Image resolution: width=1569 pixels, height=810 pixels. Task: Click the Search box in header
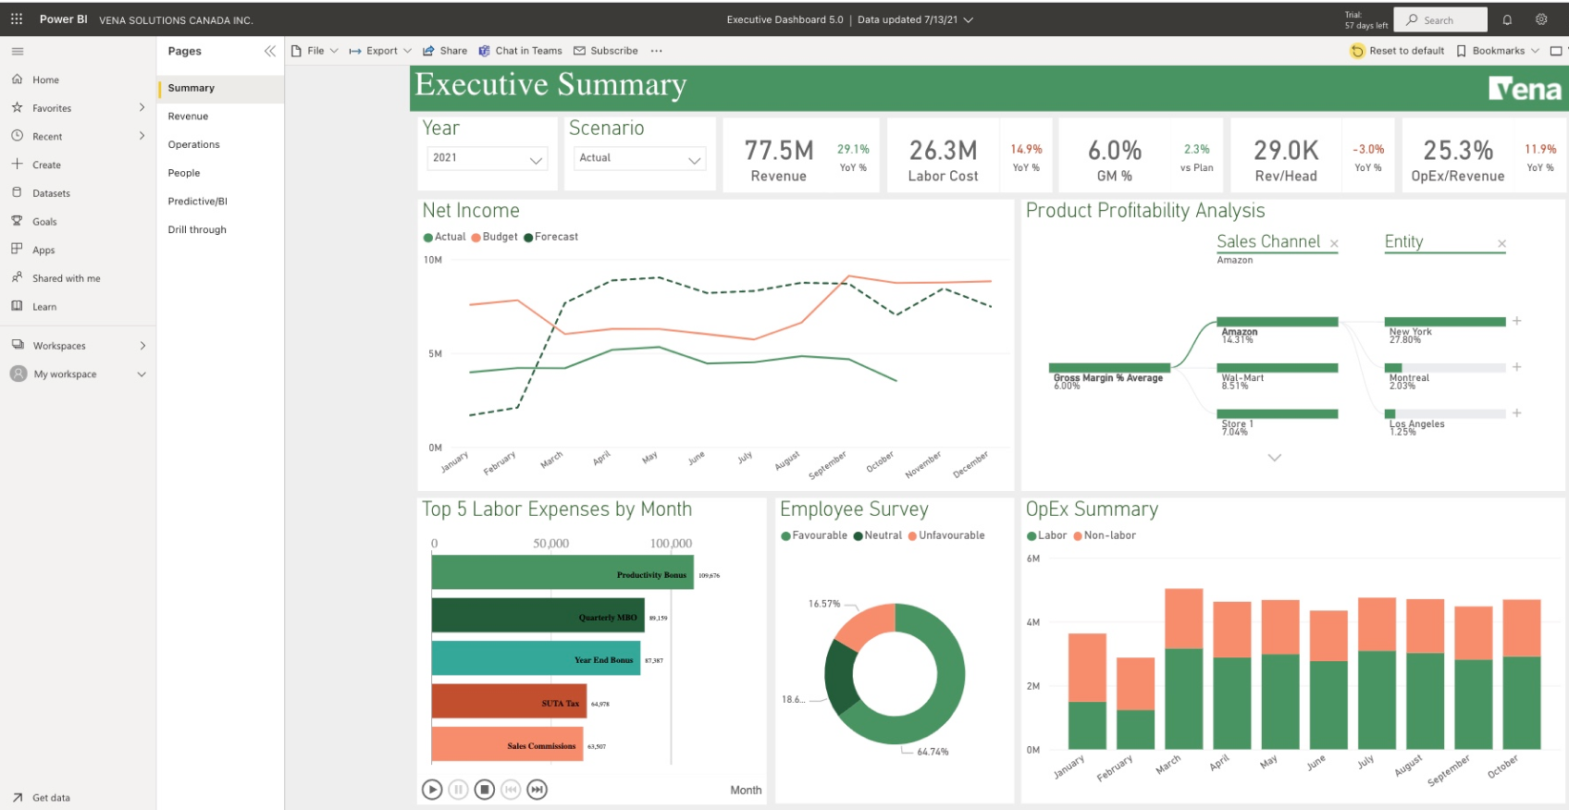(1441, 19)
